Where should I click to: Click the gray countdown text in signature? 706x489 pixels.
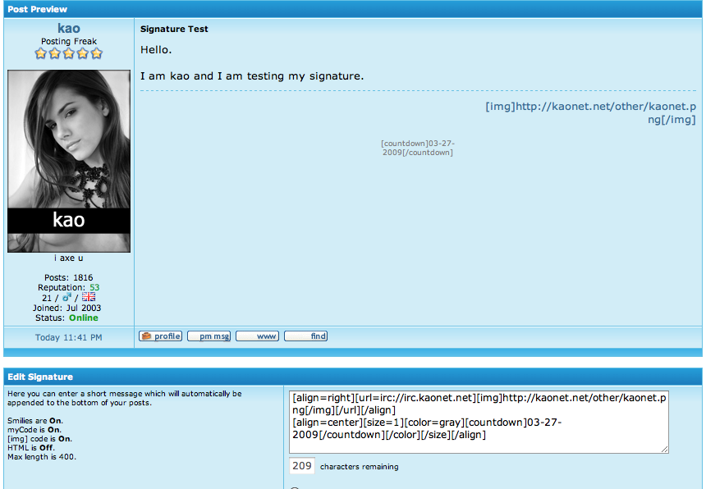[x=417, y=148]
